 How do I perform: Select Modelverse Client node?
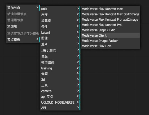click(110, 35)
